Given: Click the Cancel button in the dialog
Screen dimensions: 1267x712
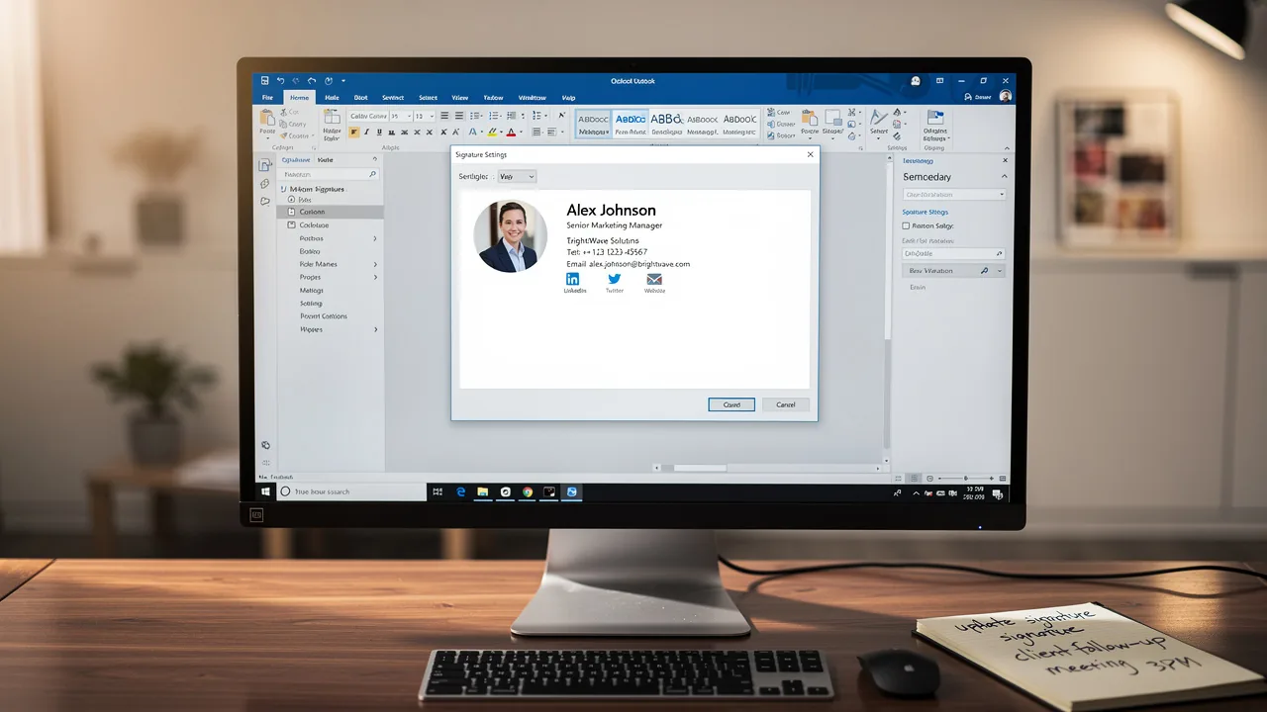Looking at the screenshot, I should pyautogui.click(x=786, y=404).
